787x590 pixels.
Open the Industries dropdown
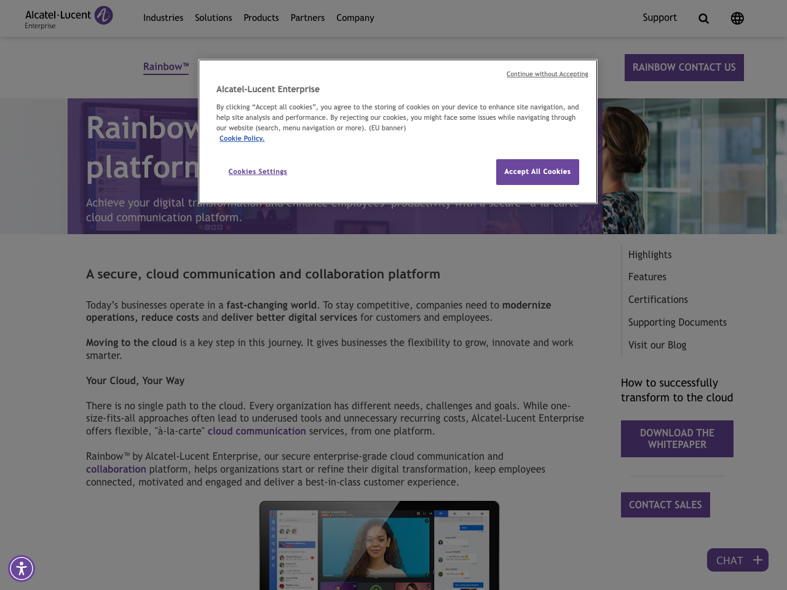163,17
